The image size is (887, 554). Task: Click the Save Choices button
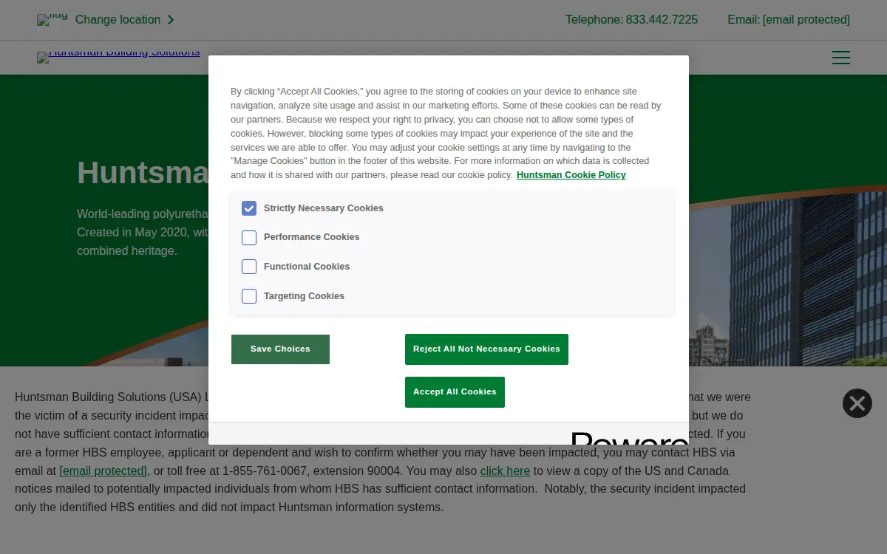point(280,349)
